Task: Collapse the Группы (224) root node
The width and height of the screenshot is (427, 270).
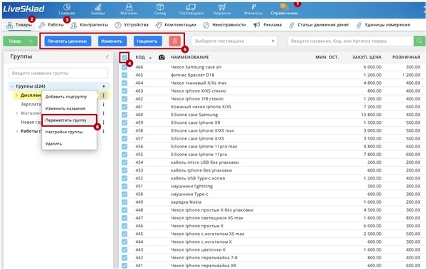Action: (x=12, y=86)
